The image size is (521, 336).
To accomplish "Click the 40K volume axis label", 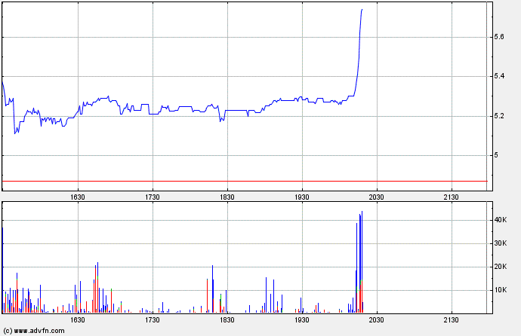I will tap(501, 220).
